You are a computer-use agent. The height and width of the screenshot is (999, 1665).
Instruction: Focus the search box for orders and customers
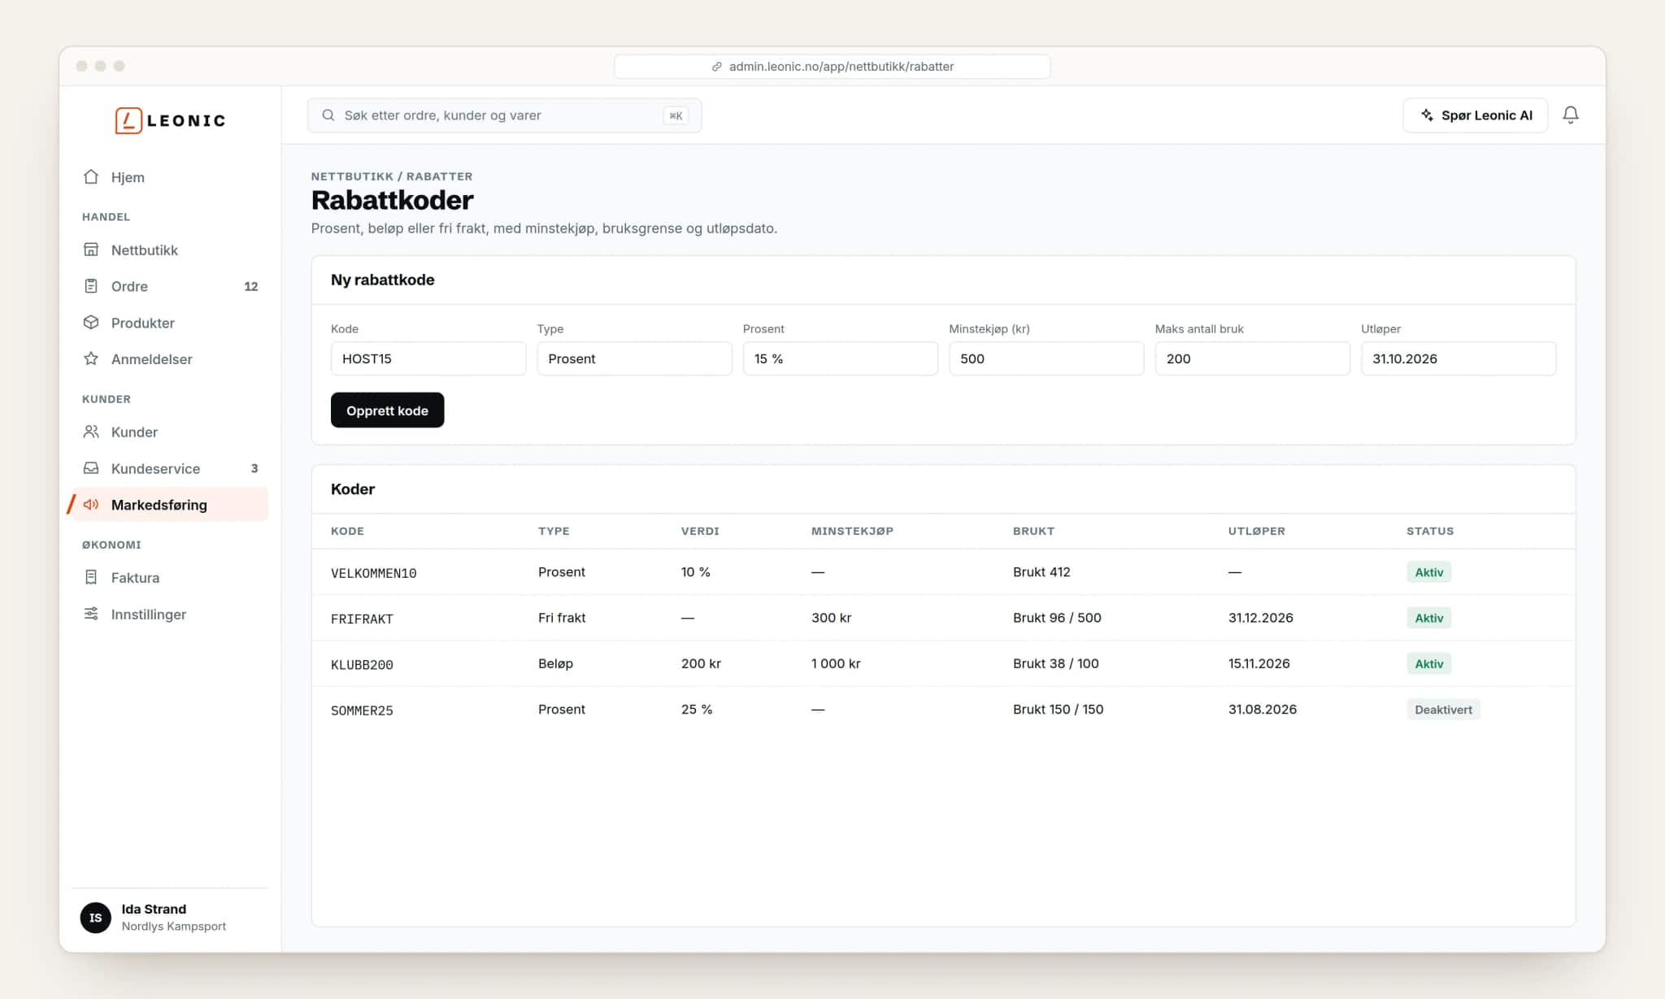click(x=504, y=115)
